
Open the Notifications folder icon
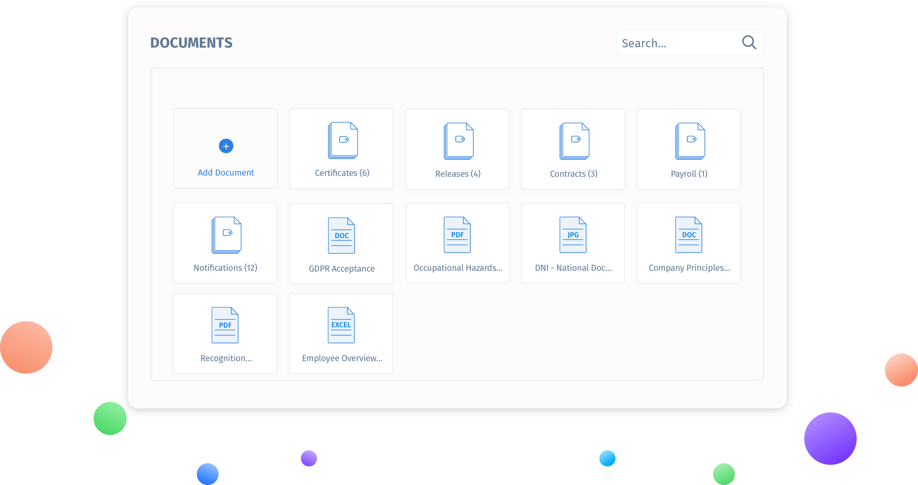click(226, 235)
